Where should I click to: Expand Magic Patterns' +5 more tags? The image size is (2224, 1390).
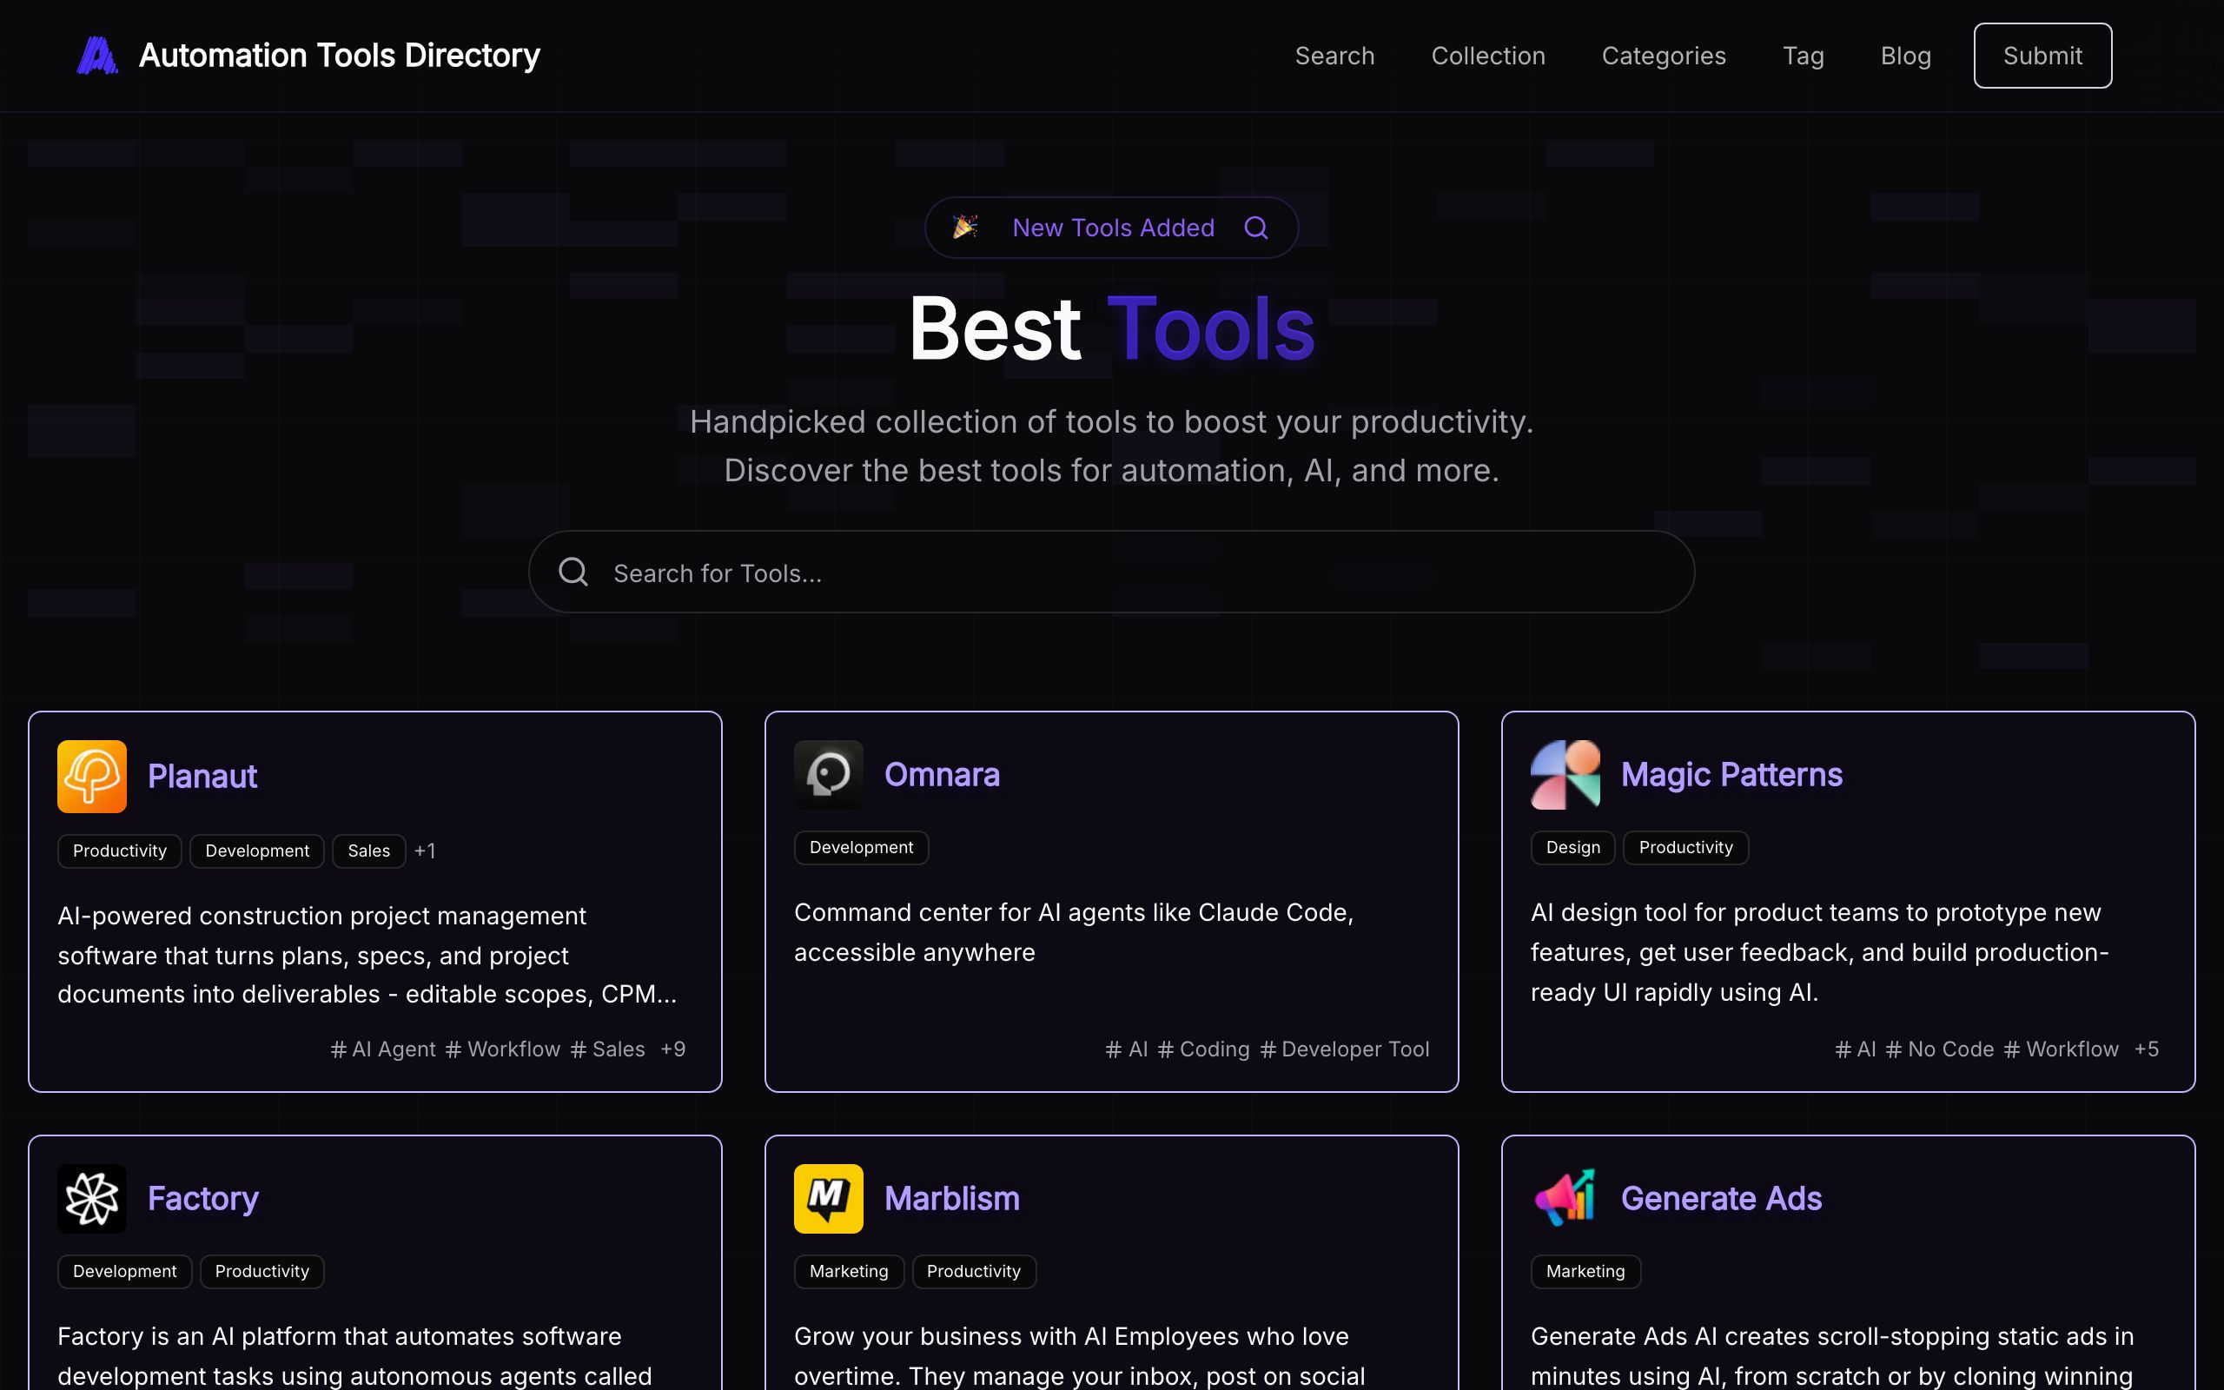pos(2146,1049)
